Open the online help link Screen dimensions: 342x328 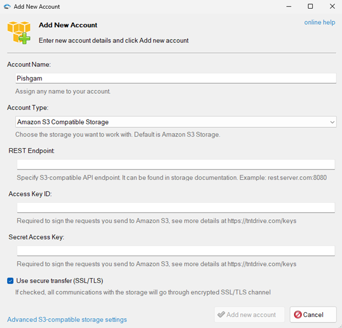tap(320, 22)
